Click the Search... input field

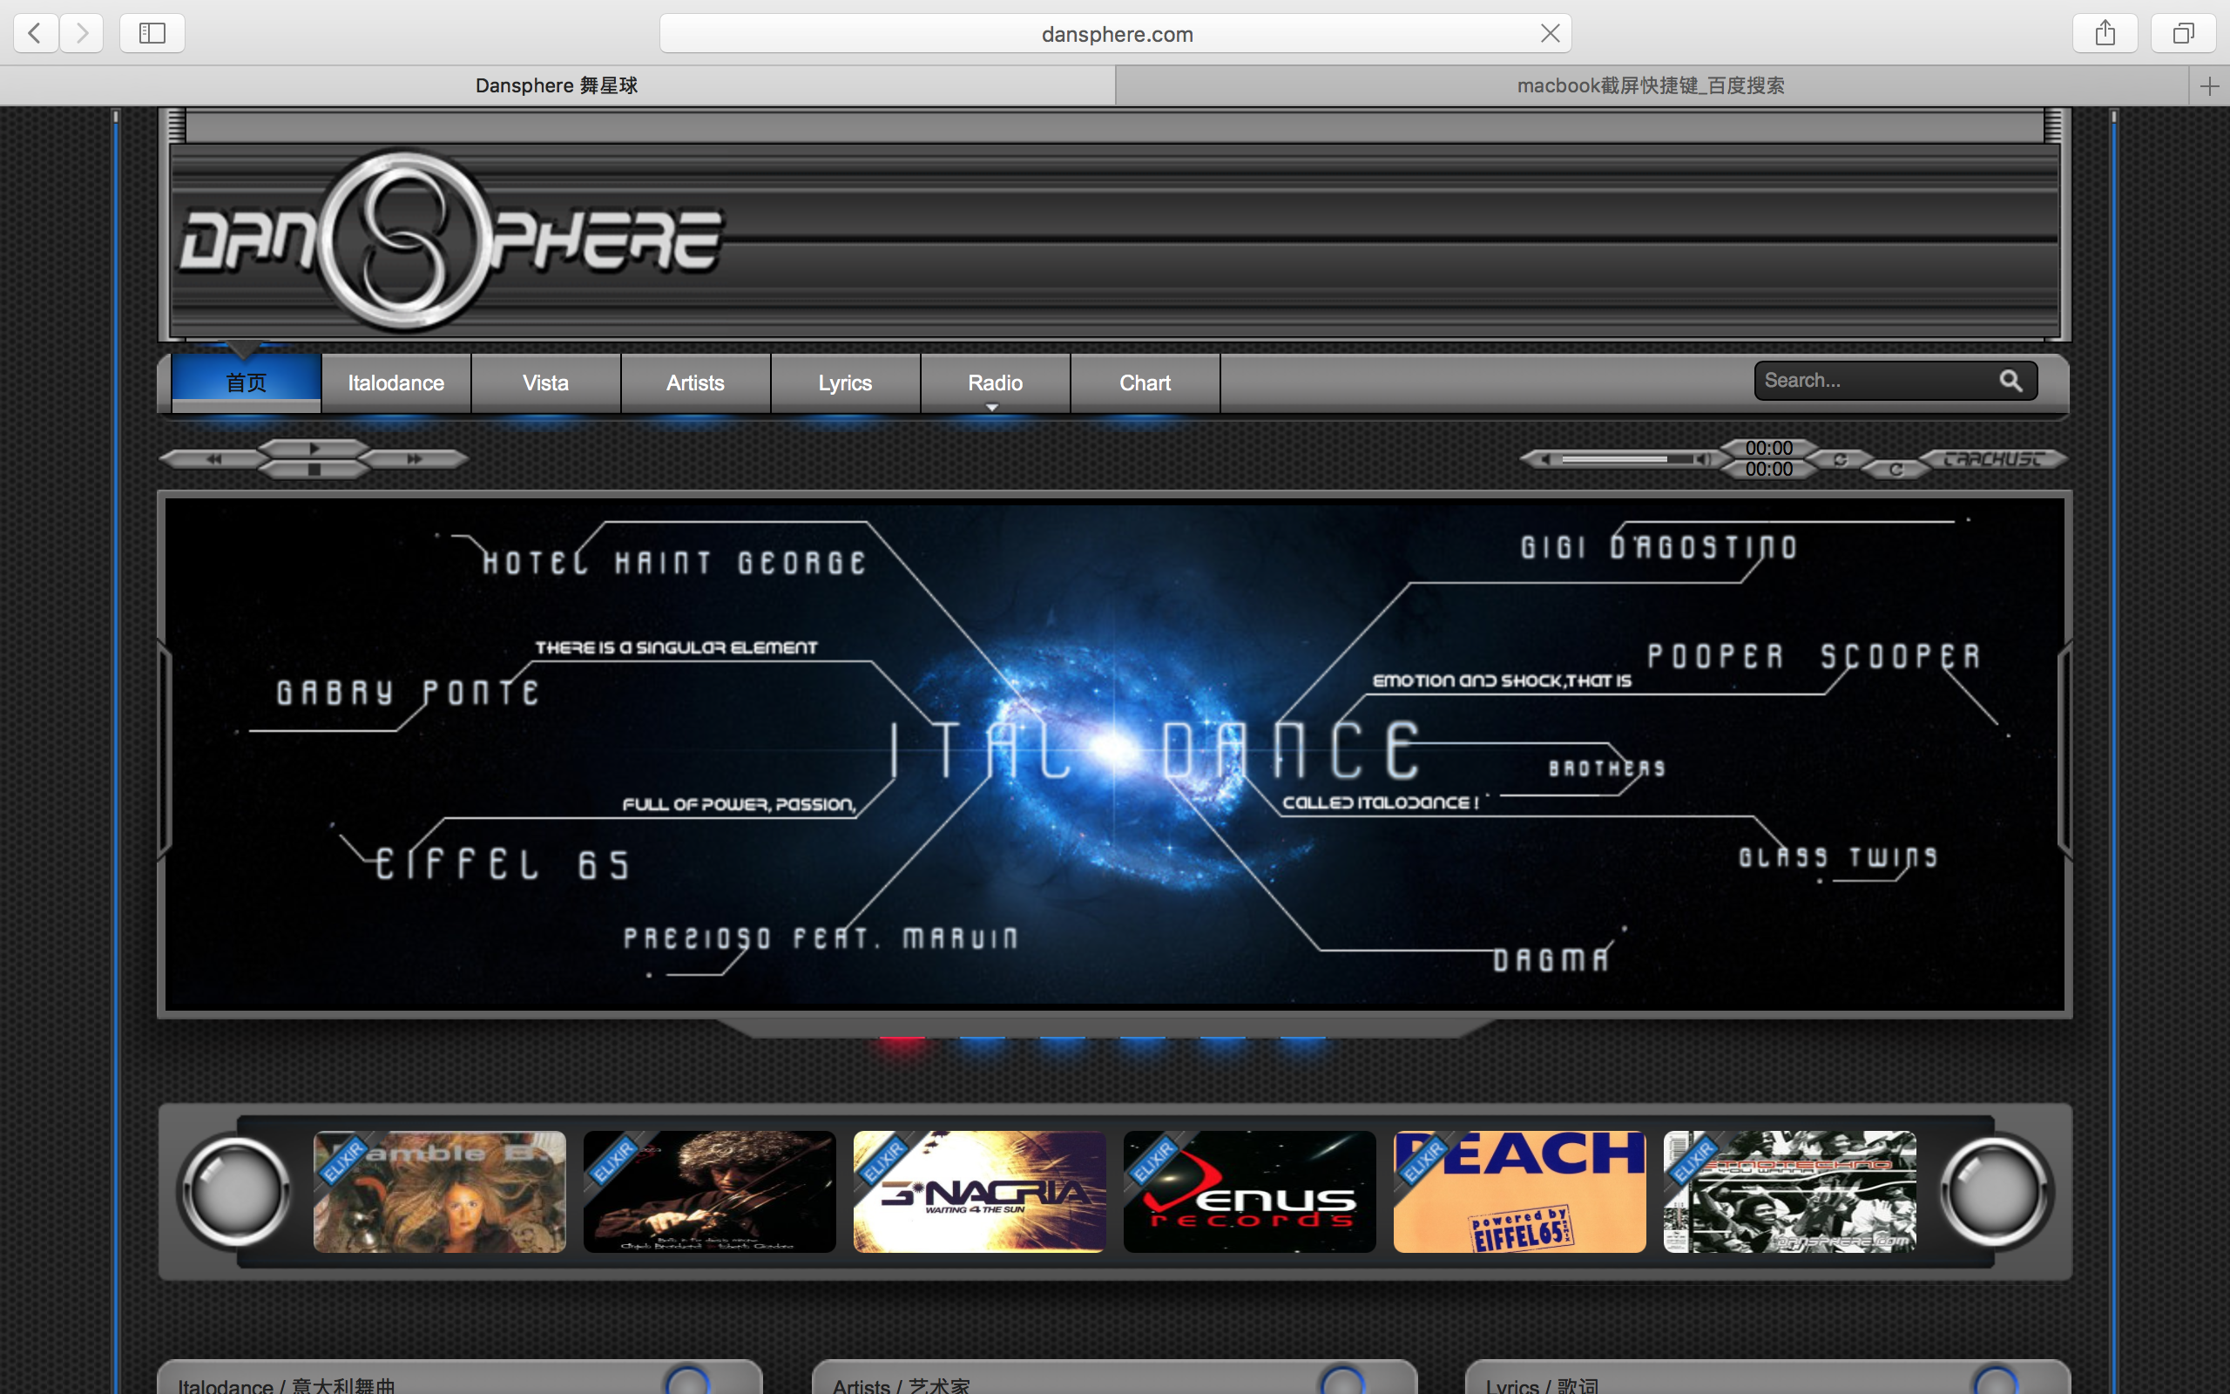tap(1875, 381)
